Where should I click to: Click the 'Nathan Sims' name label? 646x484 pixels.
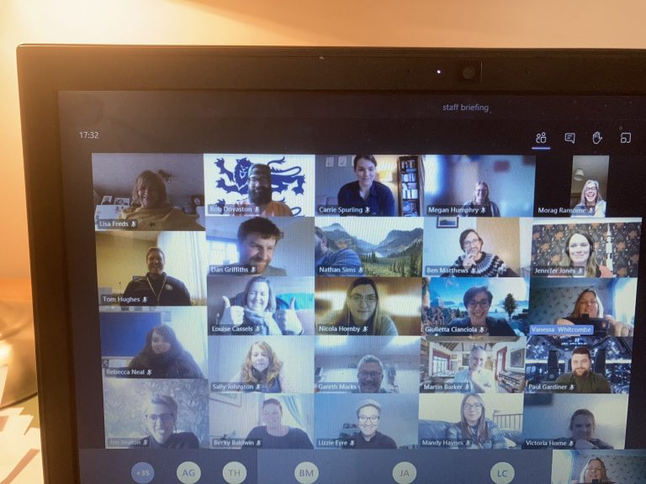(x=337, y=270)
